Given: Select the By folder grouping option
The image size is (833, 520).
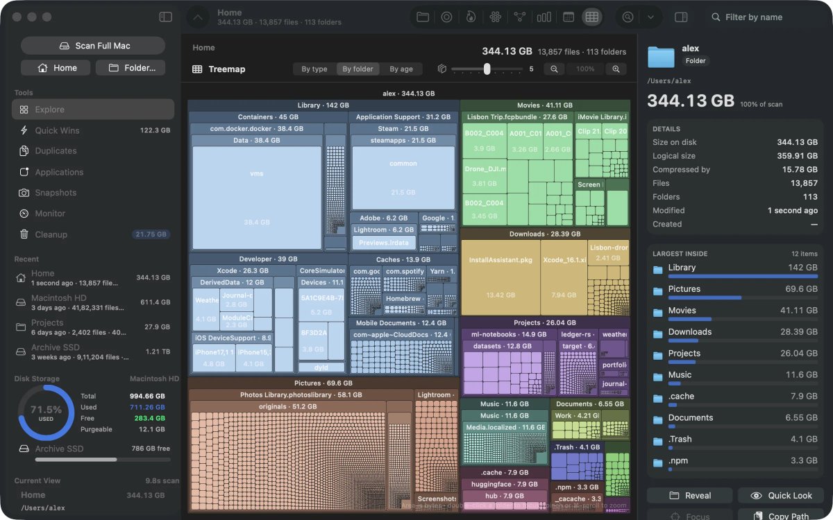Looking at the screenshot, I should [357, 69].
